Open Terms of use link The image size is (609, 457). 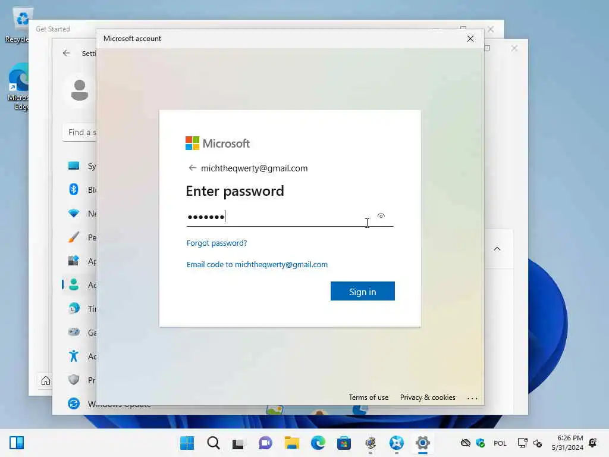(368, 397)
